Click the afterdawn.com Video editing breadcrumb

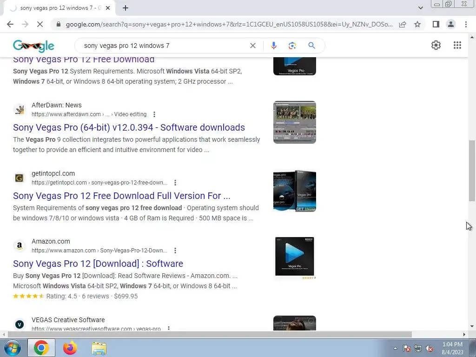tap(89, 114)
